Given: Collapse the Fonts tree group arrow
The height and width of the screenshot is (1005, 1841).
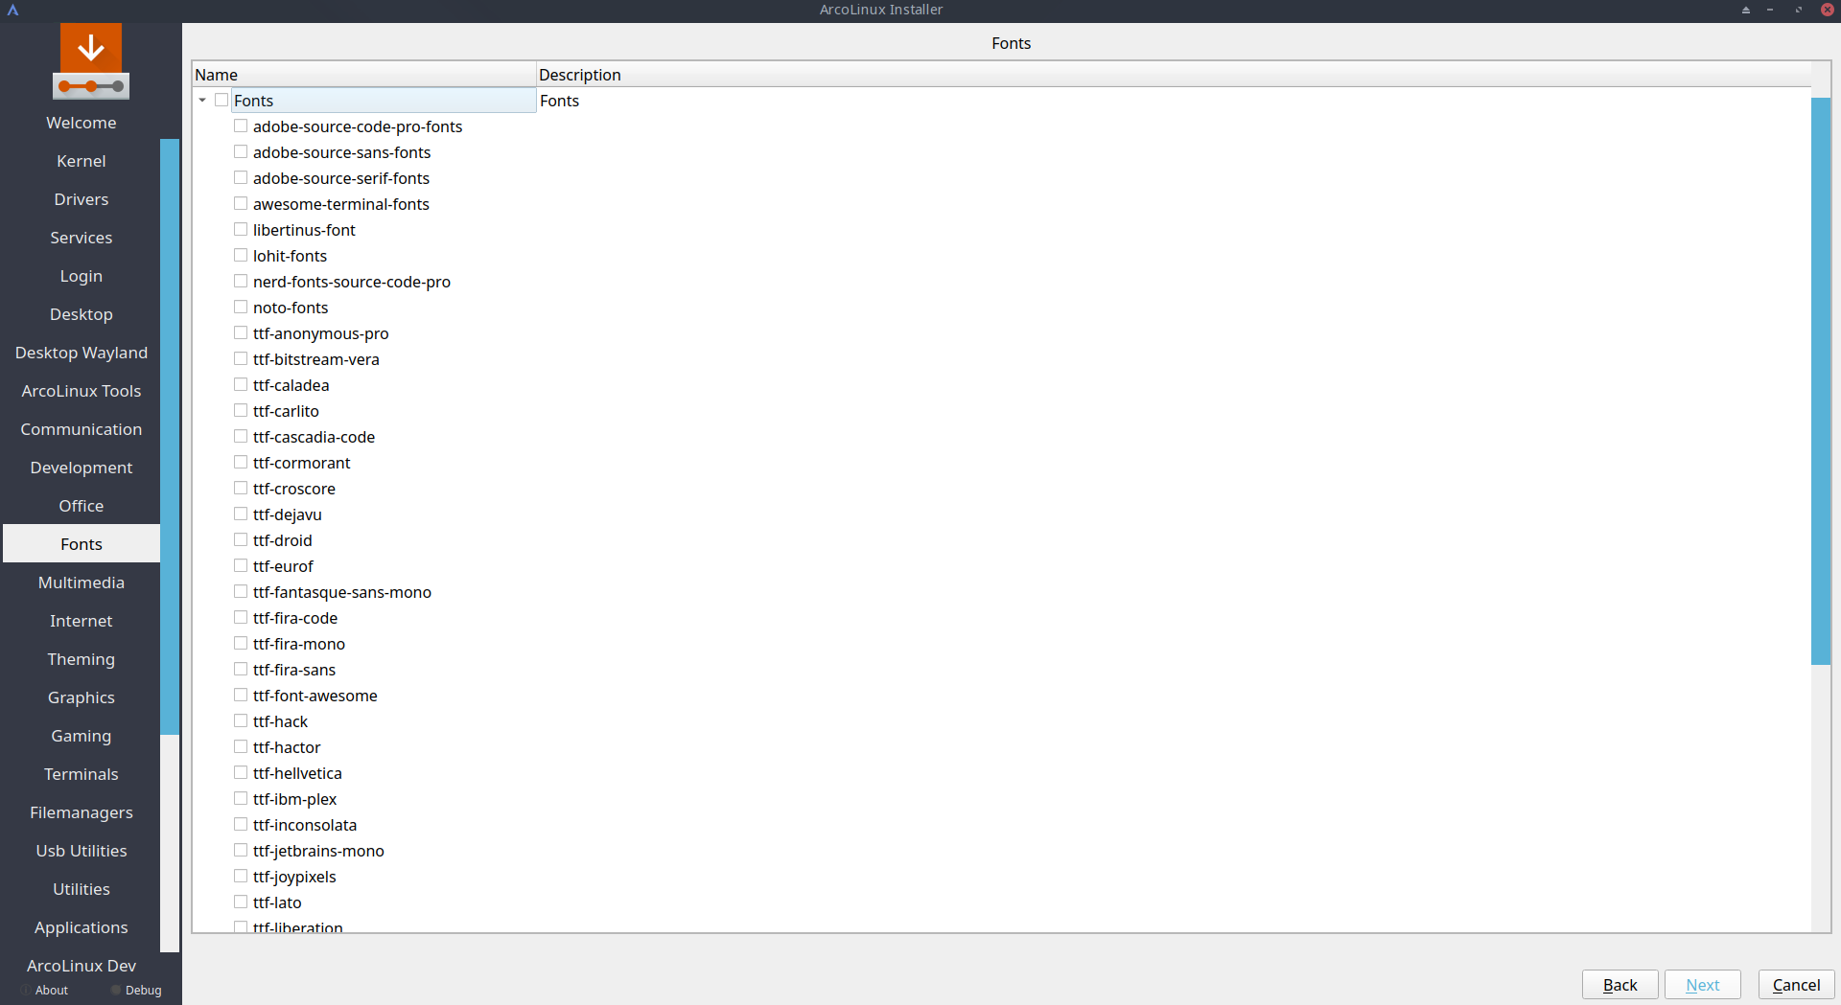Looking at the screenshot, I should (202, 101).
